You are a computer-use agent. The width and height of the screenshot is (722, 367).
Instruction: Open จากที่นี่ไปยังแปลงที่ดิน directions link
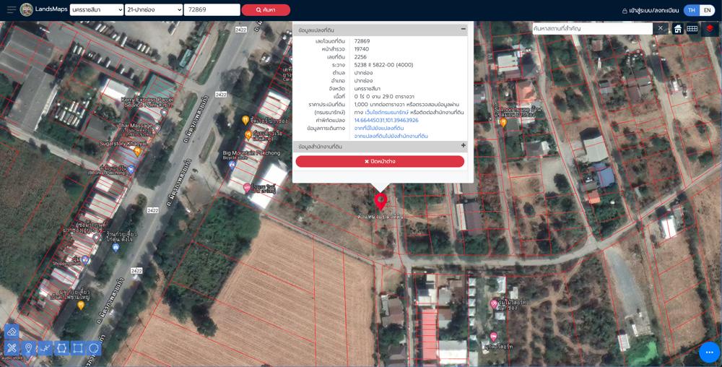(x=379, y=128)
